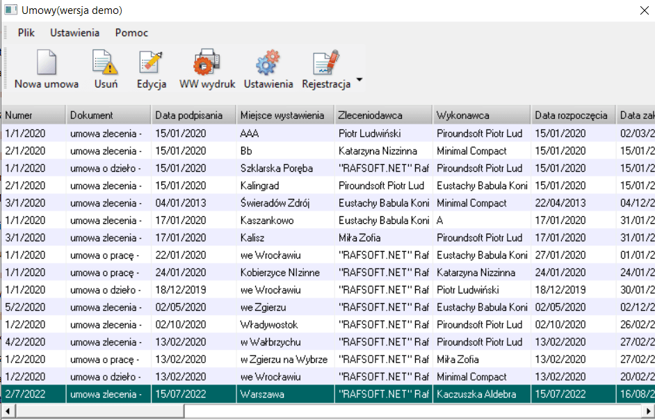Screen dimensions: 655x420
Task: Click the Zleceniodawca column header
Action: coord(382,115)
